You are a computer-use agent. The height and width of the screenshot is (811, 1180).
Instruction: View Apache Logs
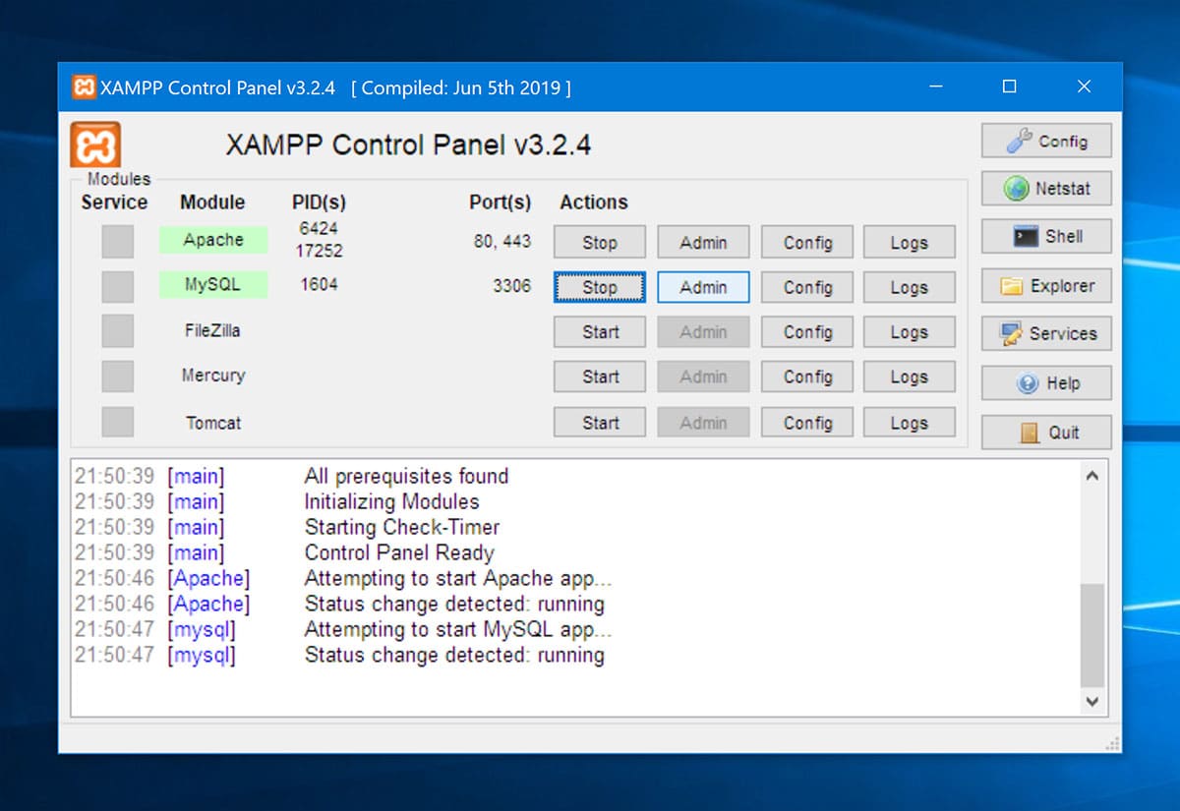tap(910, 242)
